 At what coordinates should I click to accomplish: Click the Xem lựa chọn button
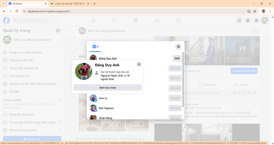(x=108, y=87)
